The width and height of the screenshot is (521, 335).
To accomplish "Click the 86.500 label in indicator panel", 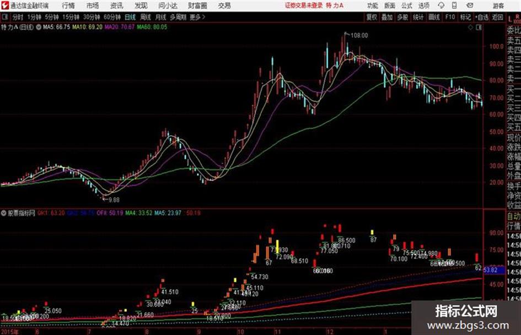I will pos(347,240).
